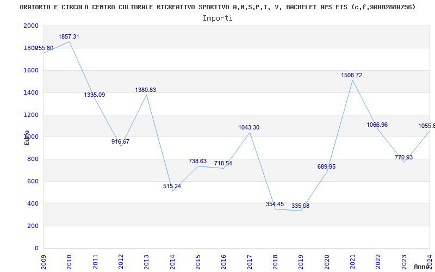This screenshot has width=435, height=272.
Task: Select the 718.54 data label
Action: tap(223, 164)
